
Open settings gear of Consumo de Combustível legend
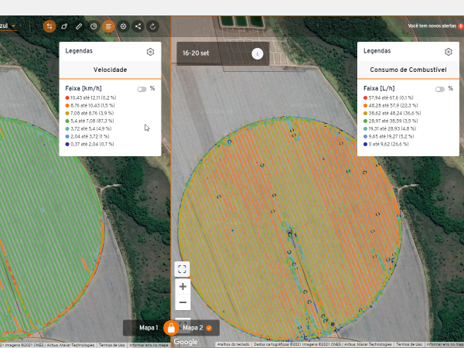449,52
